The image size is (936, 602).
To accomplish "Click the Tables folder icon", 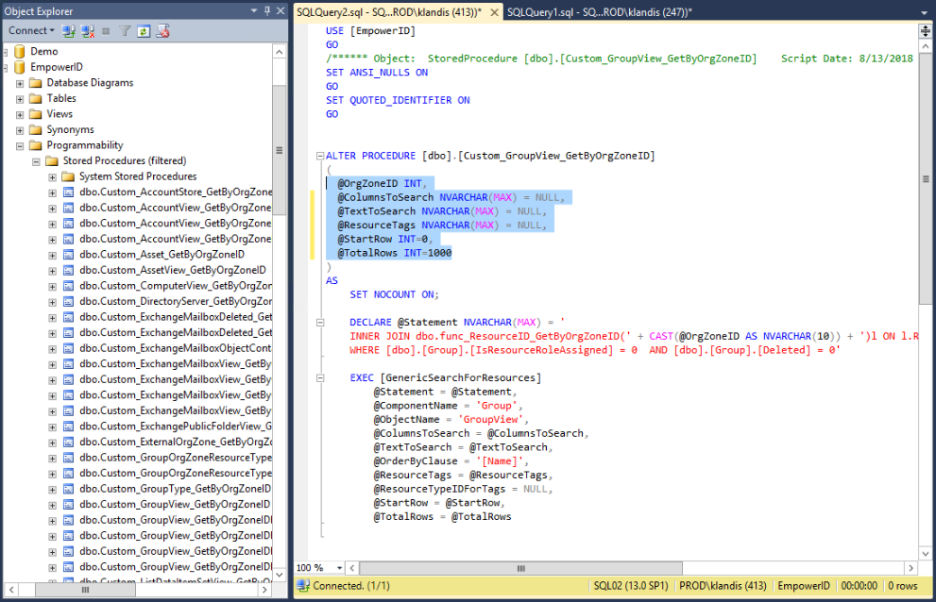I will [36, 98].
